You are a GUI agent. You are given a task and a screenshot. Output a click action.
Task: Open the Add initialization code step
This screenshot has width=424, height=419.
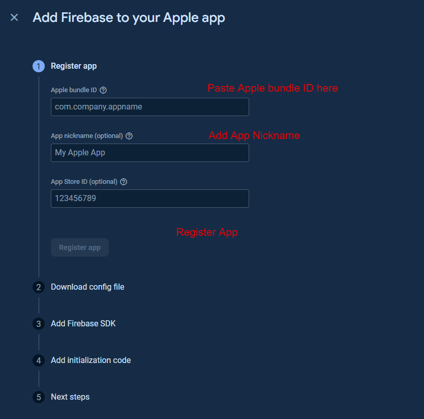coord(91,360)
